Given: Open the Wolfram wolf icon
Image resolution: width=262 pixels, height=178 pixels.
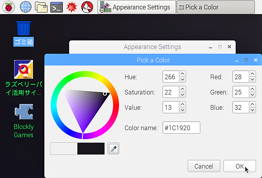Looking at the screenshot, I should (87, 7).
